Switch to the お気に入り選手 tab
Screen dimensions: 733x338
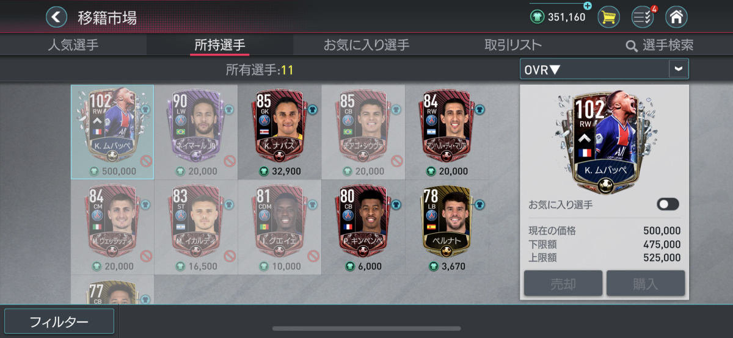point(366,45)
